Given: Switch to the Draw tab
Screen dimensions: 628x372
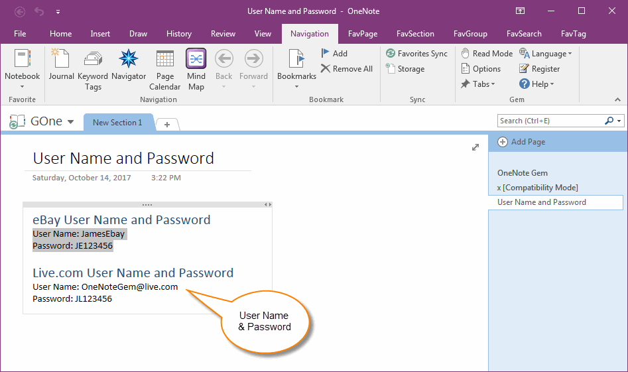Looking at the screenshot, I should 138,34.
